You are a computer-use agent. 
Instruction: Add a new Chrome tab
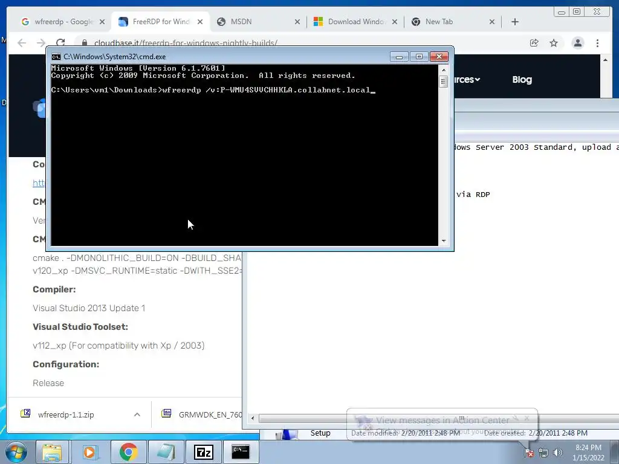pos(515,22)
